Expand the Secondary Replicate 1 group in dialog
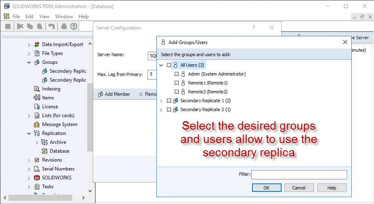The height and width of the screenshot is (204, 374). 161,101
